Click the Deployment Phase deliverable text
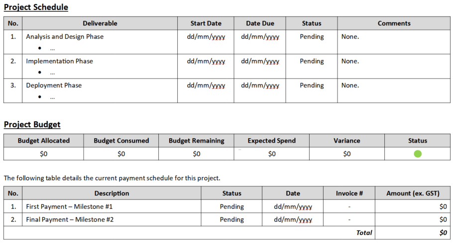 pyautogui.click(x=54, y=85)
